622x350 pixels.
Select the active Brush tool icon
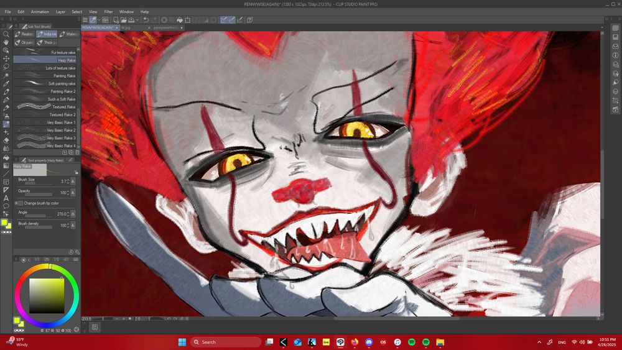point(6,124)
